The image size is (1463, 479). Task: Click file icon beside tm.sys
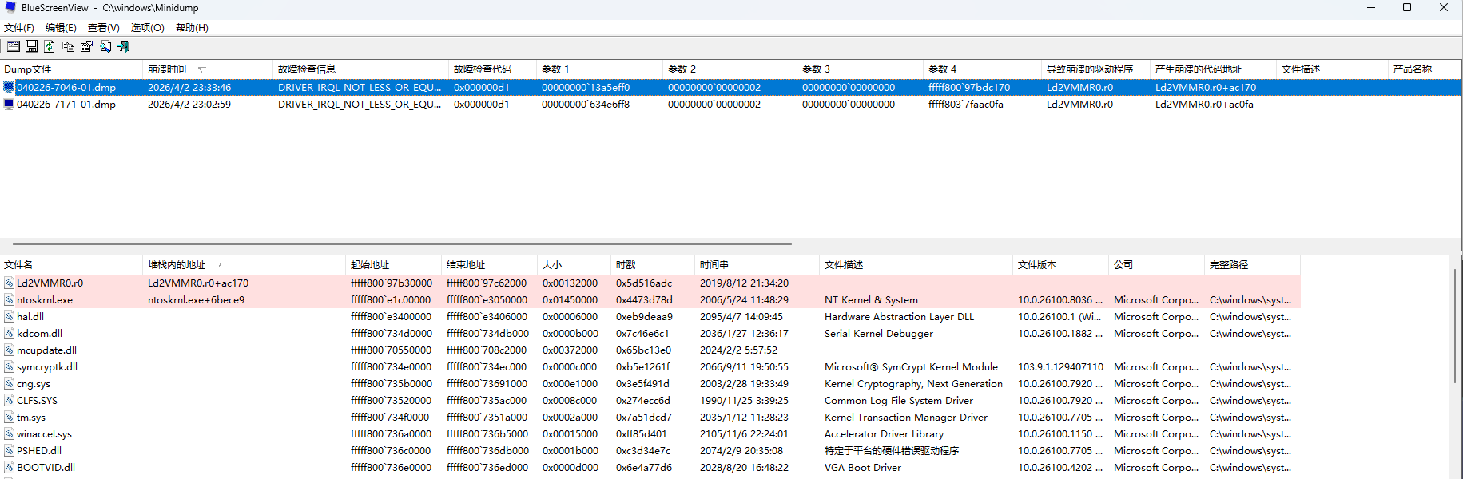(9, 418)
